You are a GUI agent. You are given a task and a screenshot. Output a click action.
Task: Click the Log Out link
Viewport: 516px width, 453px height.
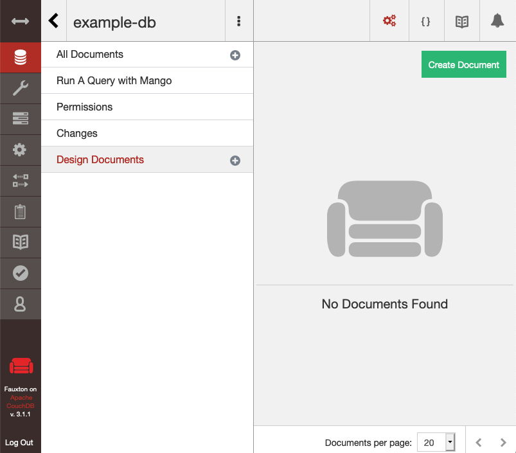click(x=19, y=443)
